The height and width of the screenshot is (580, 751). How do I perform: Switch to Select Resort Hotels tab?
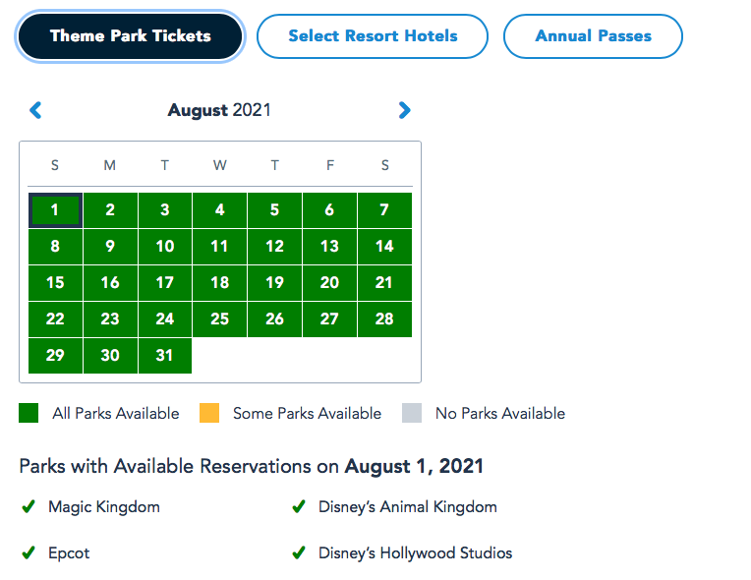point(373,36)
